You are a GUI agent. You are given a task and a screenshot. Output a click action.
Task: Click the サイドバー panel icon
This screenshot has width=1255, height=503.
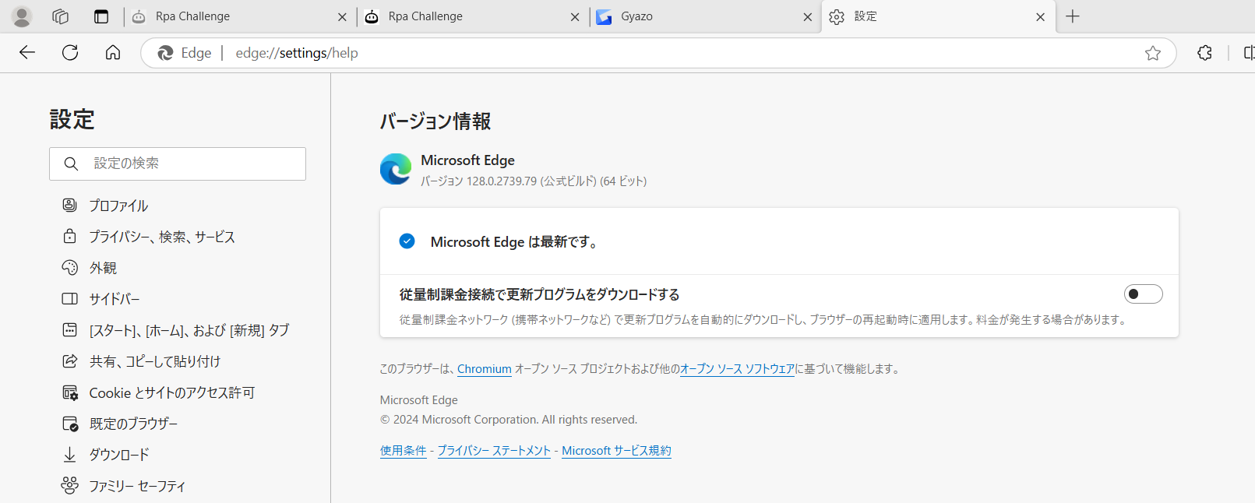point(70,298)
